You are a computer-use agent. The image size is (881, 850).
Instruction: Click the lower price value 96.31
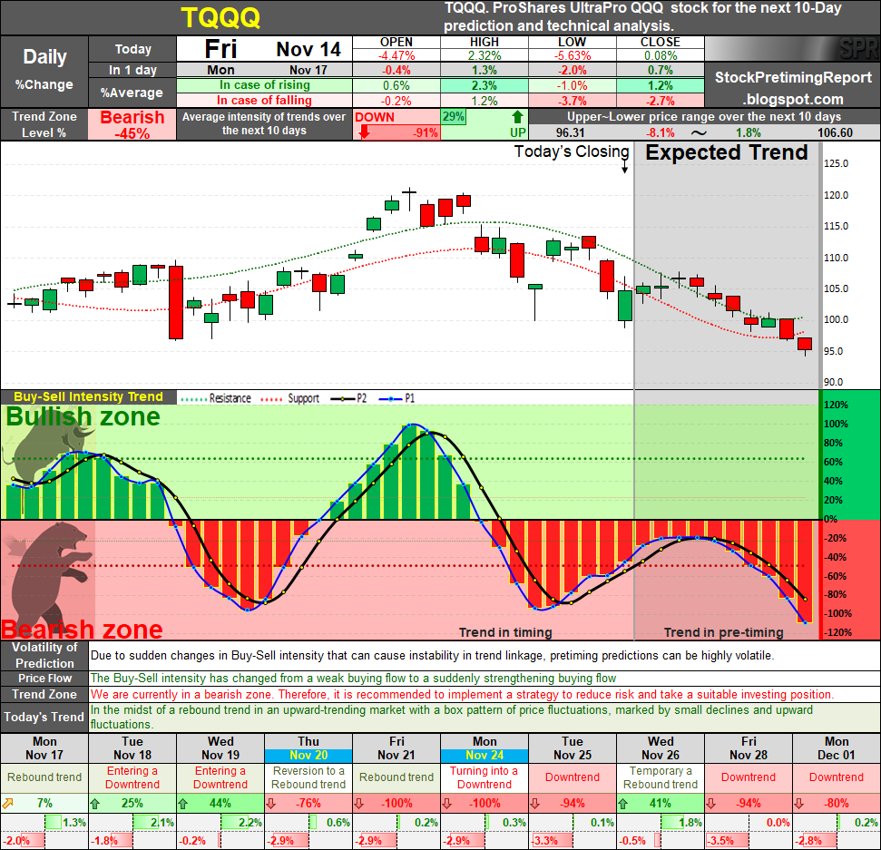pyautogui.click(x=571, y=133)
